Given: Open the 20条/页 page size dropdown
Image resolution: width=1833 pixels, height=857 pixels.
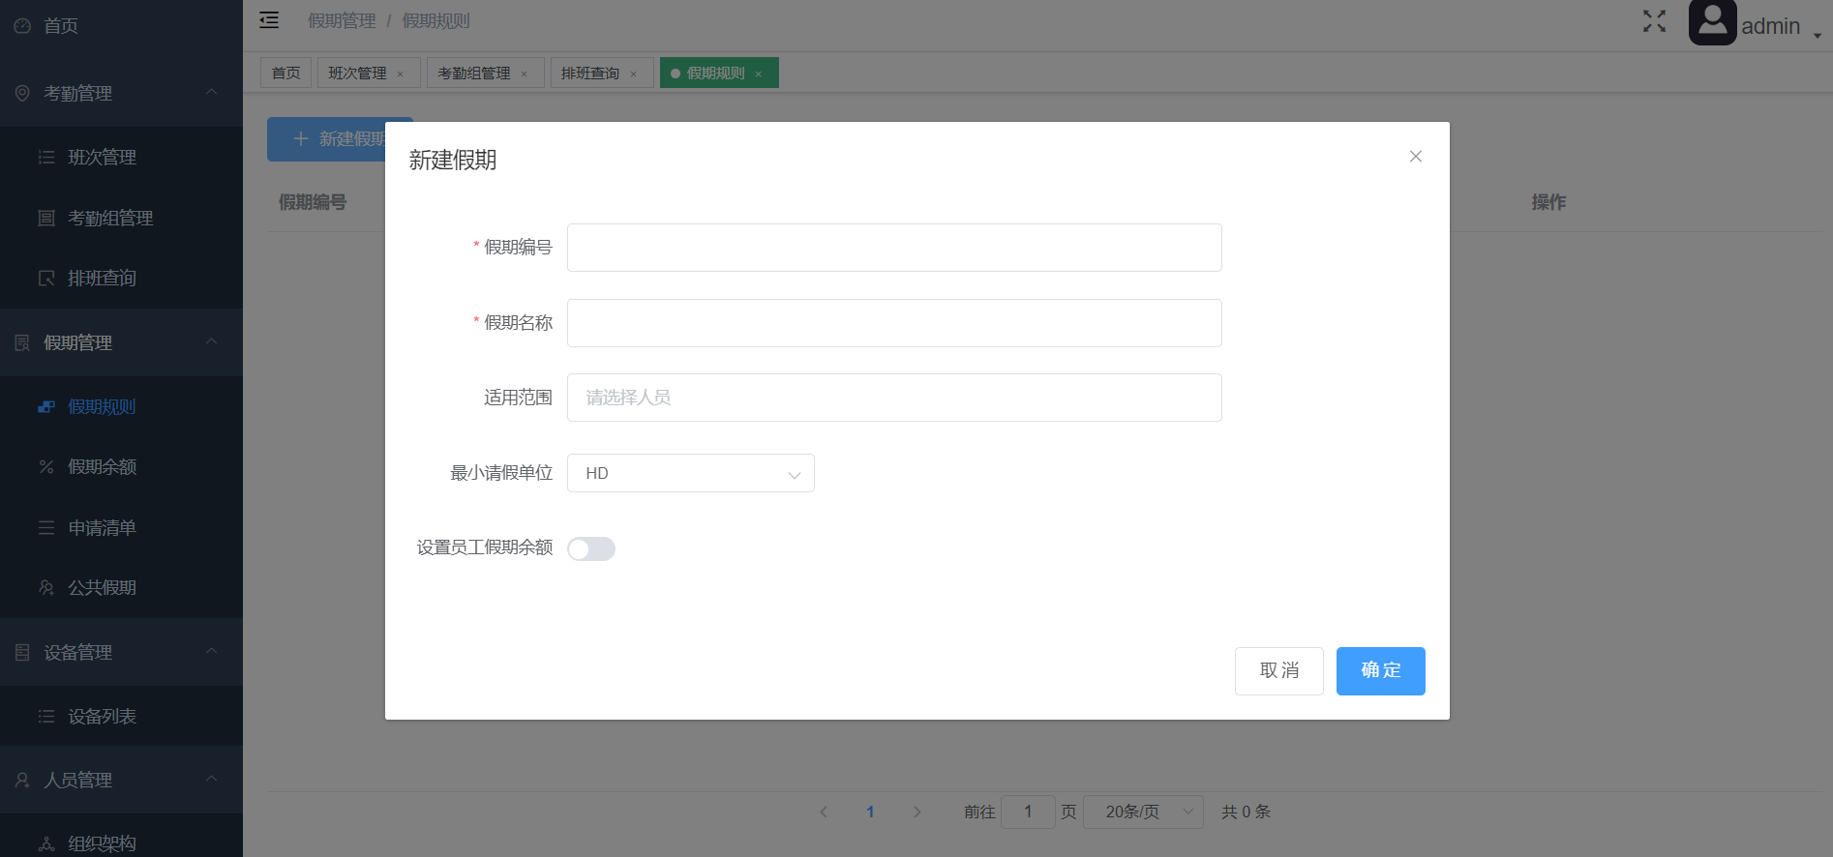Looking at the screenshot, I should 1143,813.
